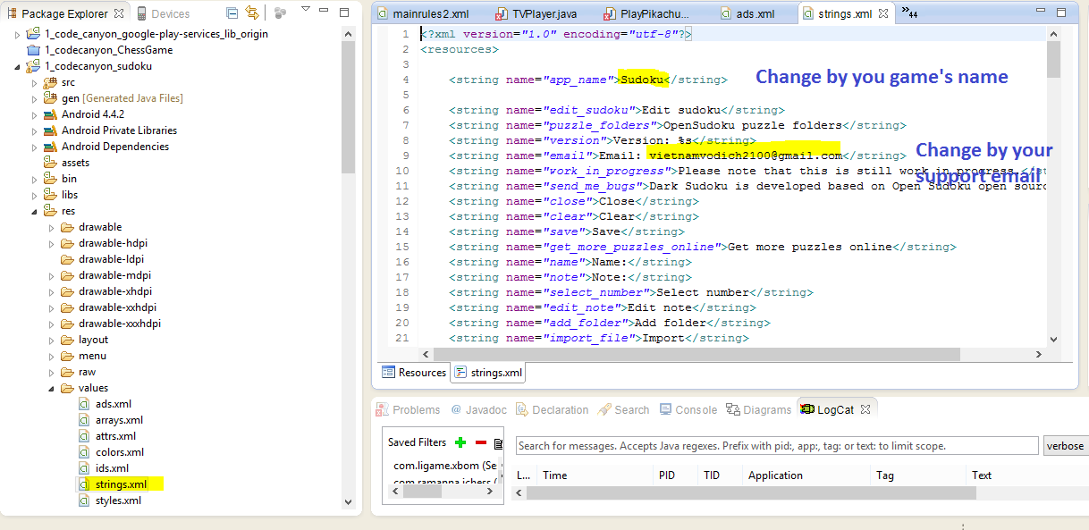Screen dimensions: 1089x530
Task: Open the Console view tab
Action: coord(688,409)
